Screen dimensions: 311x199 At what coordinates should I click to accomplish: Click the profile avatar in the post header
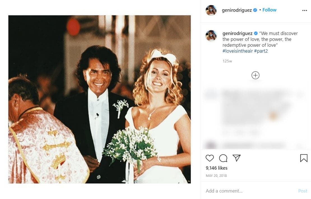[x=211, y=10]
